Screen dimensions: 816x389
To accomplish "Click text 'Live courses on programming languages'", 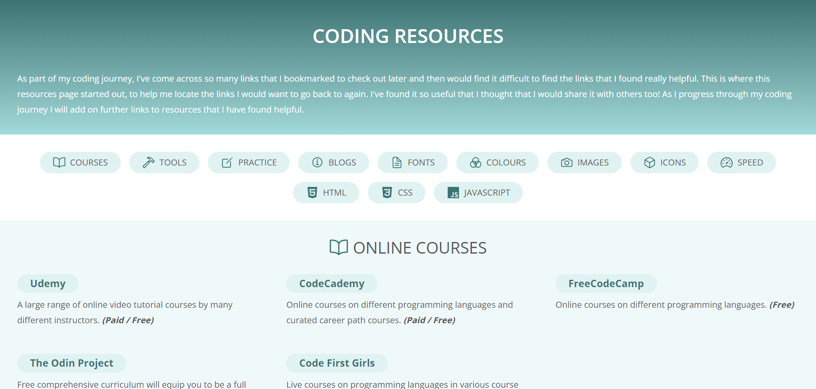I will [x=402, y=384].
